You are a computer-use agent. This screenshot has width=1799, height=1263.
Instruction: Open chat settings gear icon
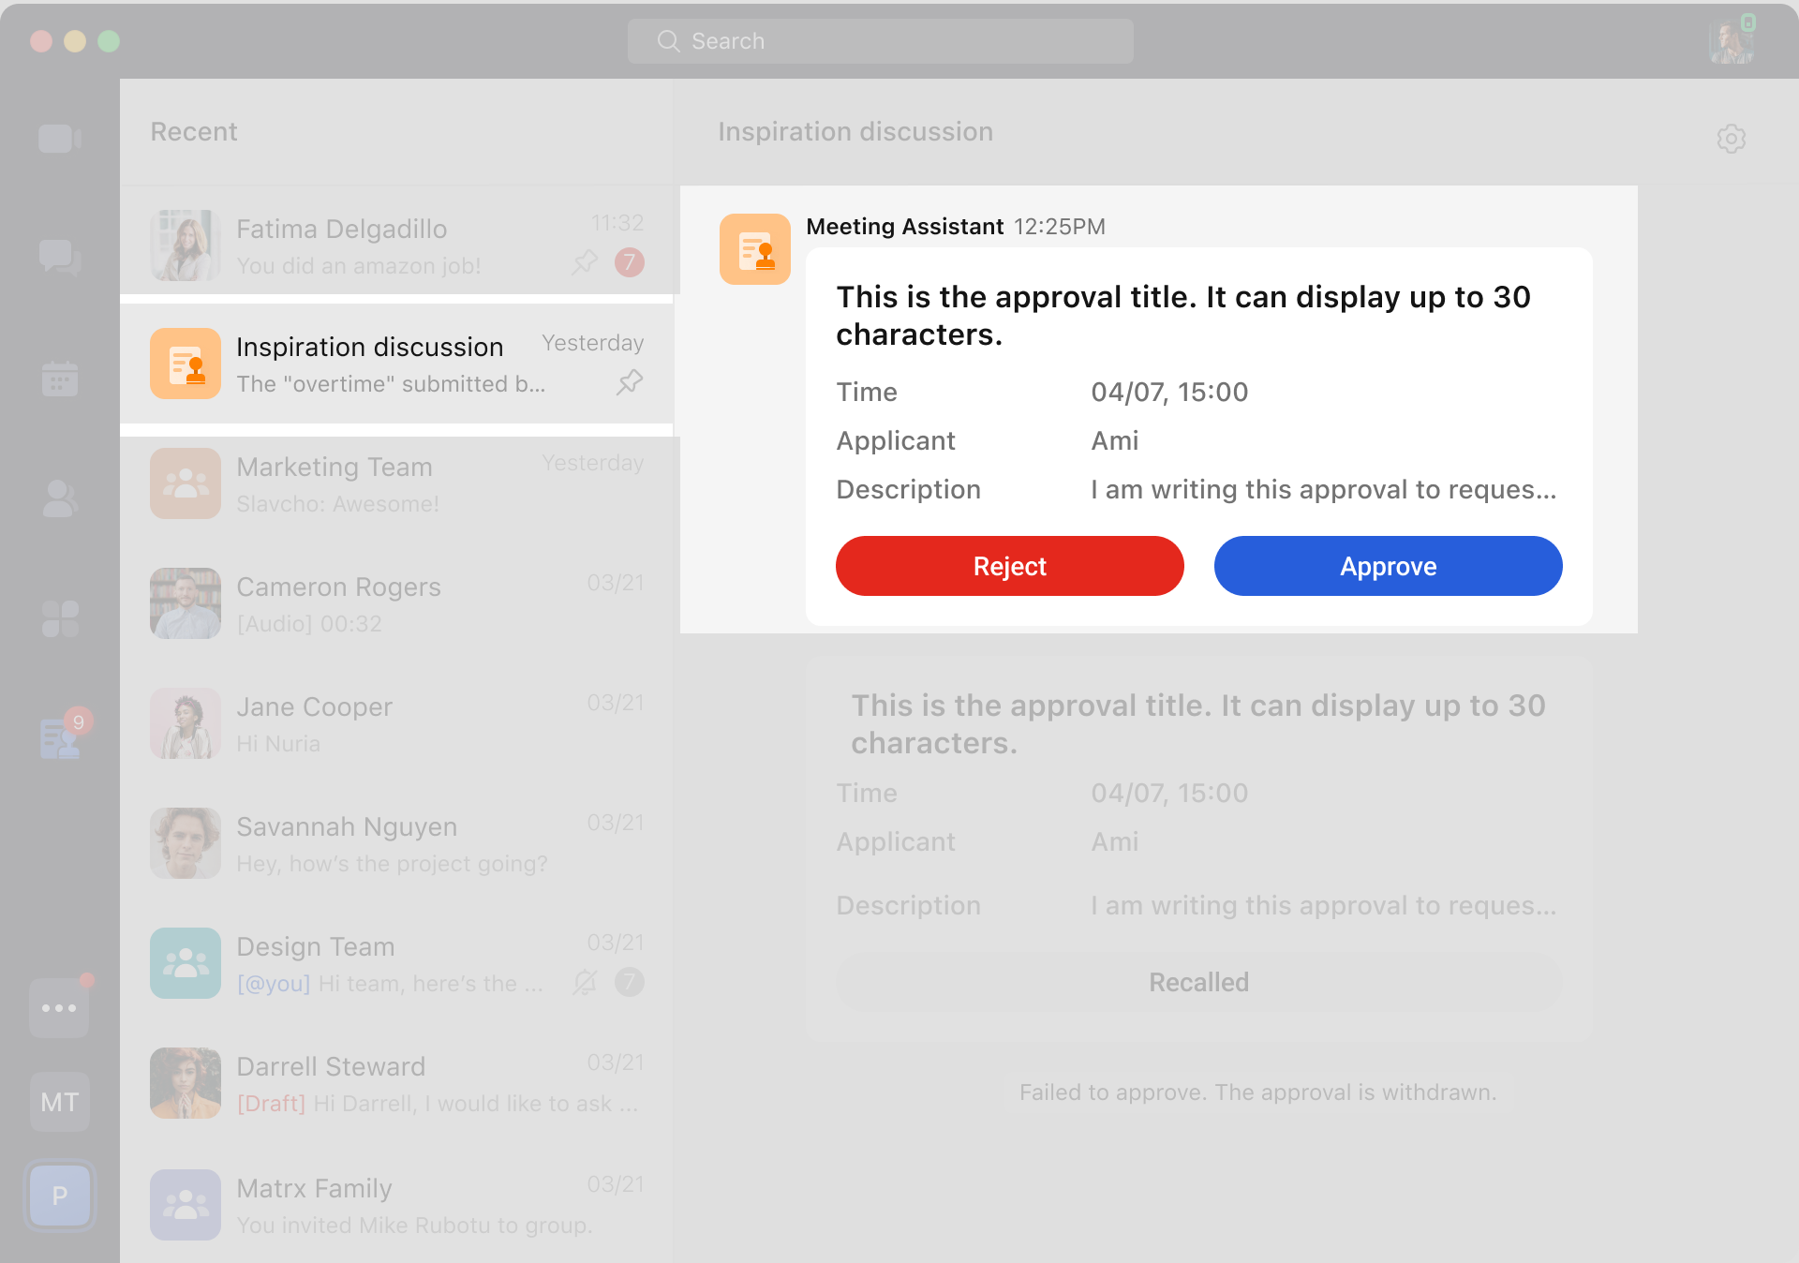pyautogui.click(x=1731, y=139)
